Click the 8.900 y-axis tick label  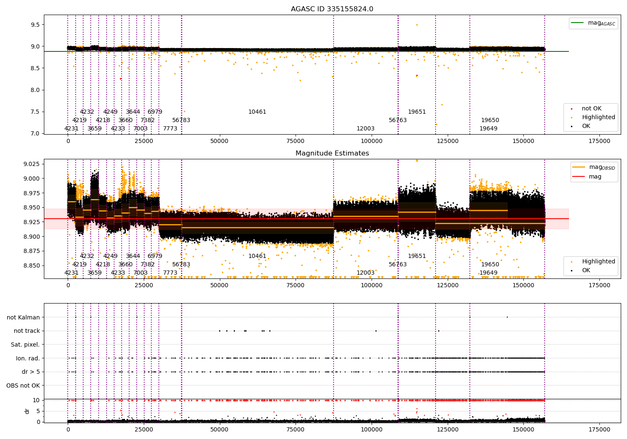tap(32, 237)
